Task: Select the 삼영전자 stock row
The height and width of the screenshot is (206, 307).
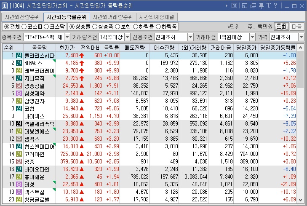Action: pyautogui.click(x=149, y=101)
